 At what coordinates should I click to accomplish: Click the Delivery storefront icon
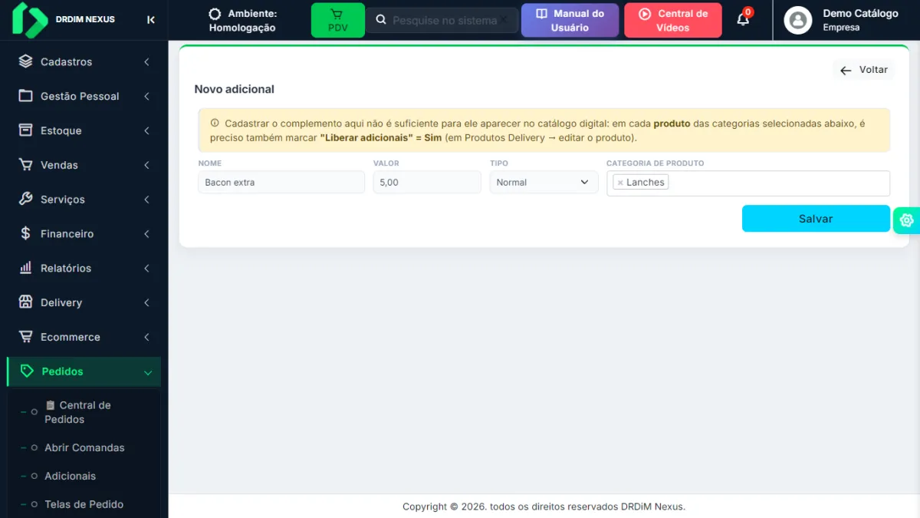[x=26, y=302]
